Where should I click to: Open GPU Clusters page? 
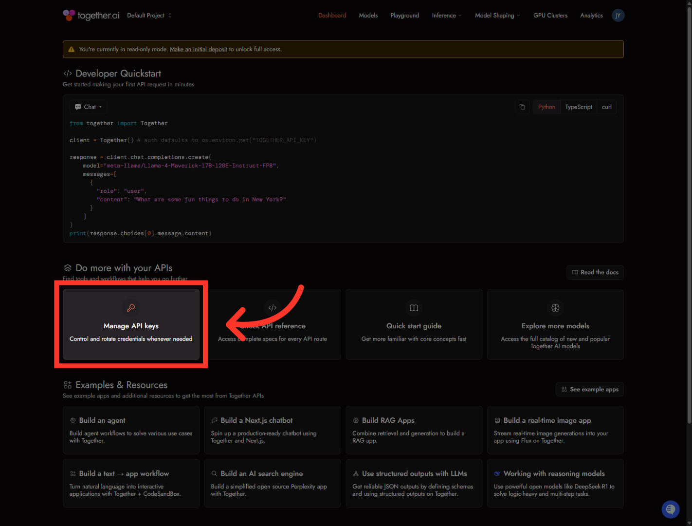pyautogui.click(x=550, y=16)
